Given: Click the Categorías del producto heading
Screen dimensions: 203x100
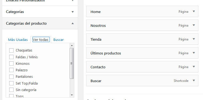Looking at the screenshot, I should (x=26, y=24).
